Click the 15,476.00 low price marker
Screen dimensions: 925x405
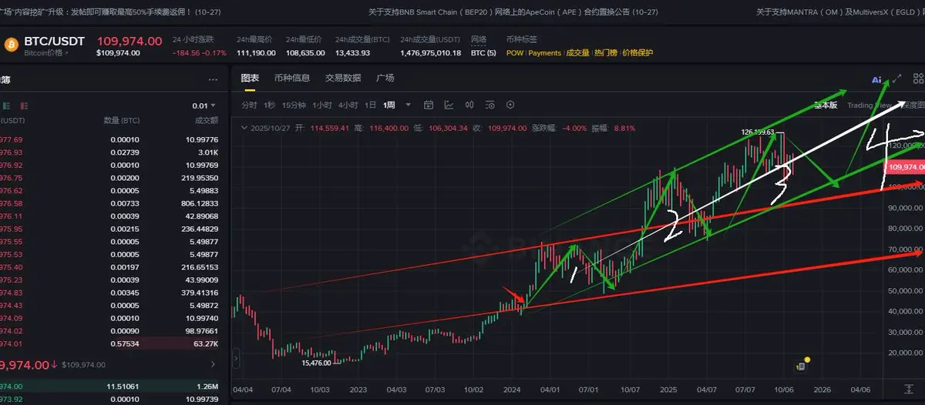316,362
